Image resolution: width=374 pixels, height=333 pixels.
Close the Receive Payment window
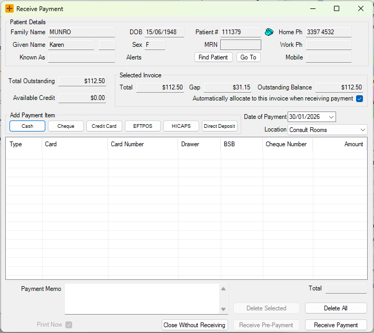pyautogui.click(x=361, y=9)
